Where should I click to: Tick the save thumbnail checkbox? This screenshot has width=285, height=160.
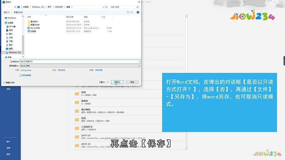[21, 75]
